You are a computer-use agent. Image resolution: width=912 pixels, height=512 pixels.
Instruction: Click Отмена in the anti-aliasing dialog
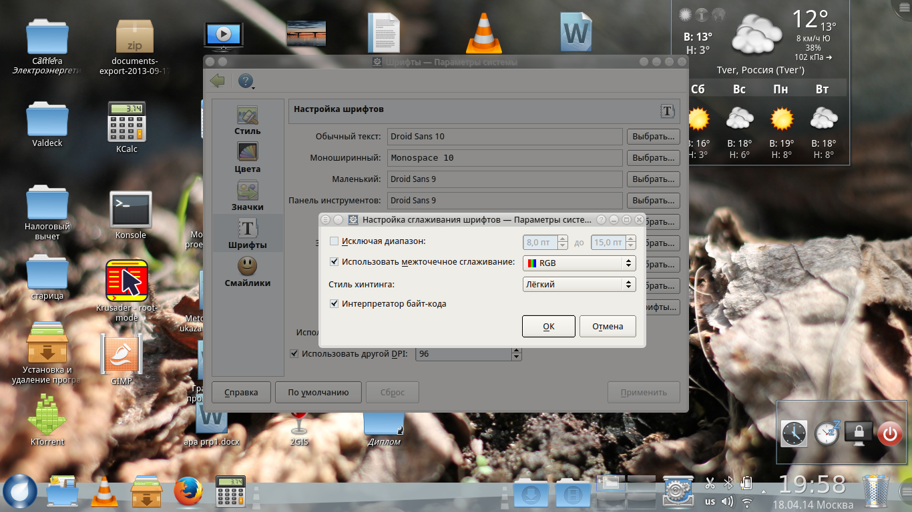pos(608,326)
